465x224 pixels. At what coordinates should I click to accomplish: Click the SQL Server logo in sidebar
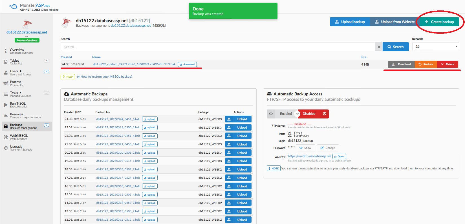[27, 24]
